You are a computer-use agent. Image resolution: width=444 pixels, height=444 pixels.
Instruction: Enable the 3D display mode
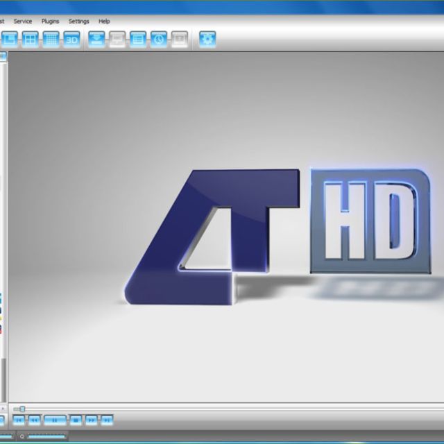(71, 39)
